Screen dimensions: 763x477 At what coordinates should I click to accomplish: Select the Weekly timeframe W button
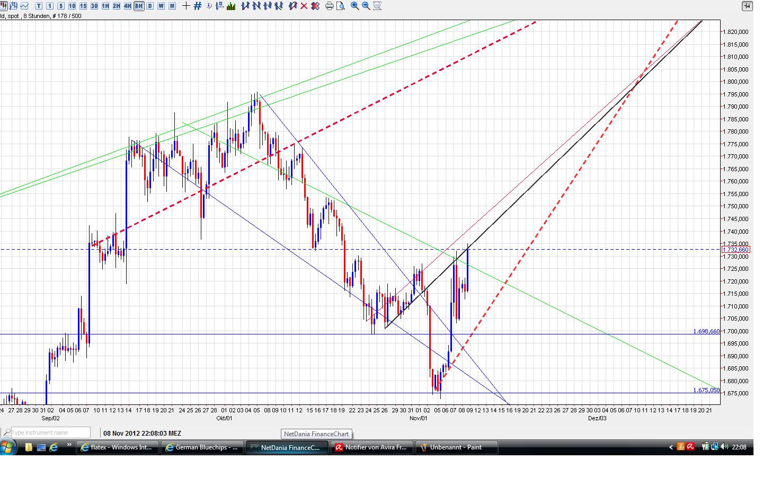coord(159,6)
